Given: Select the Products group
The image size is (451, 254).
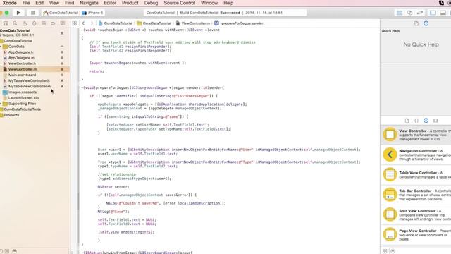Looking at the screenshot, I should coord(11,115).
